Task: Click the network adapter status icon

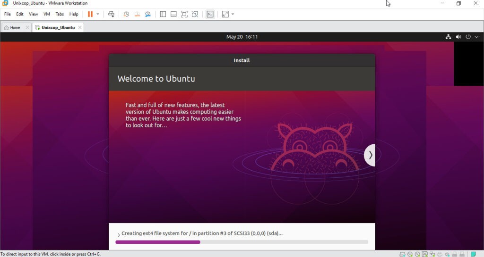Action: [432, 254]
